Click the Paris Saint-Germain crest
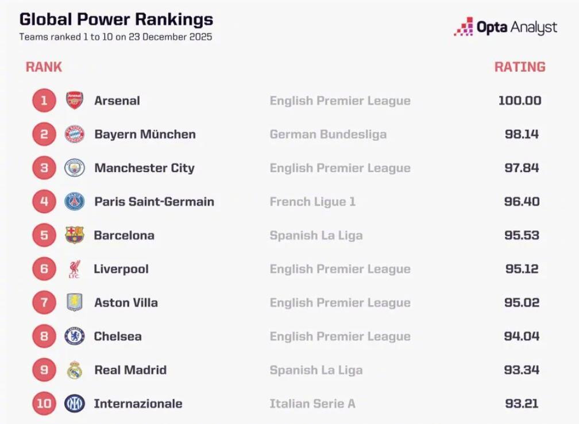This screenshot has height=424, width=579. [x=75, y=202]
